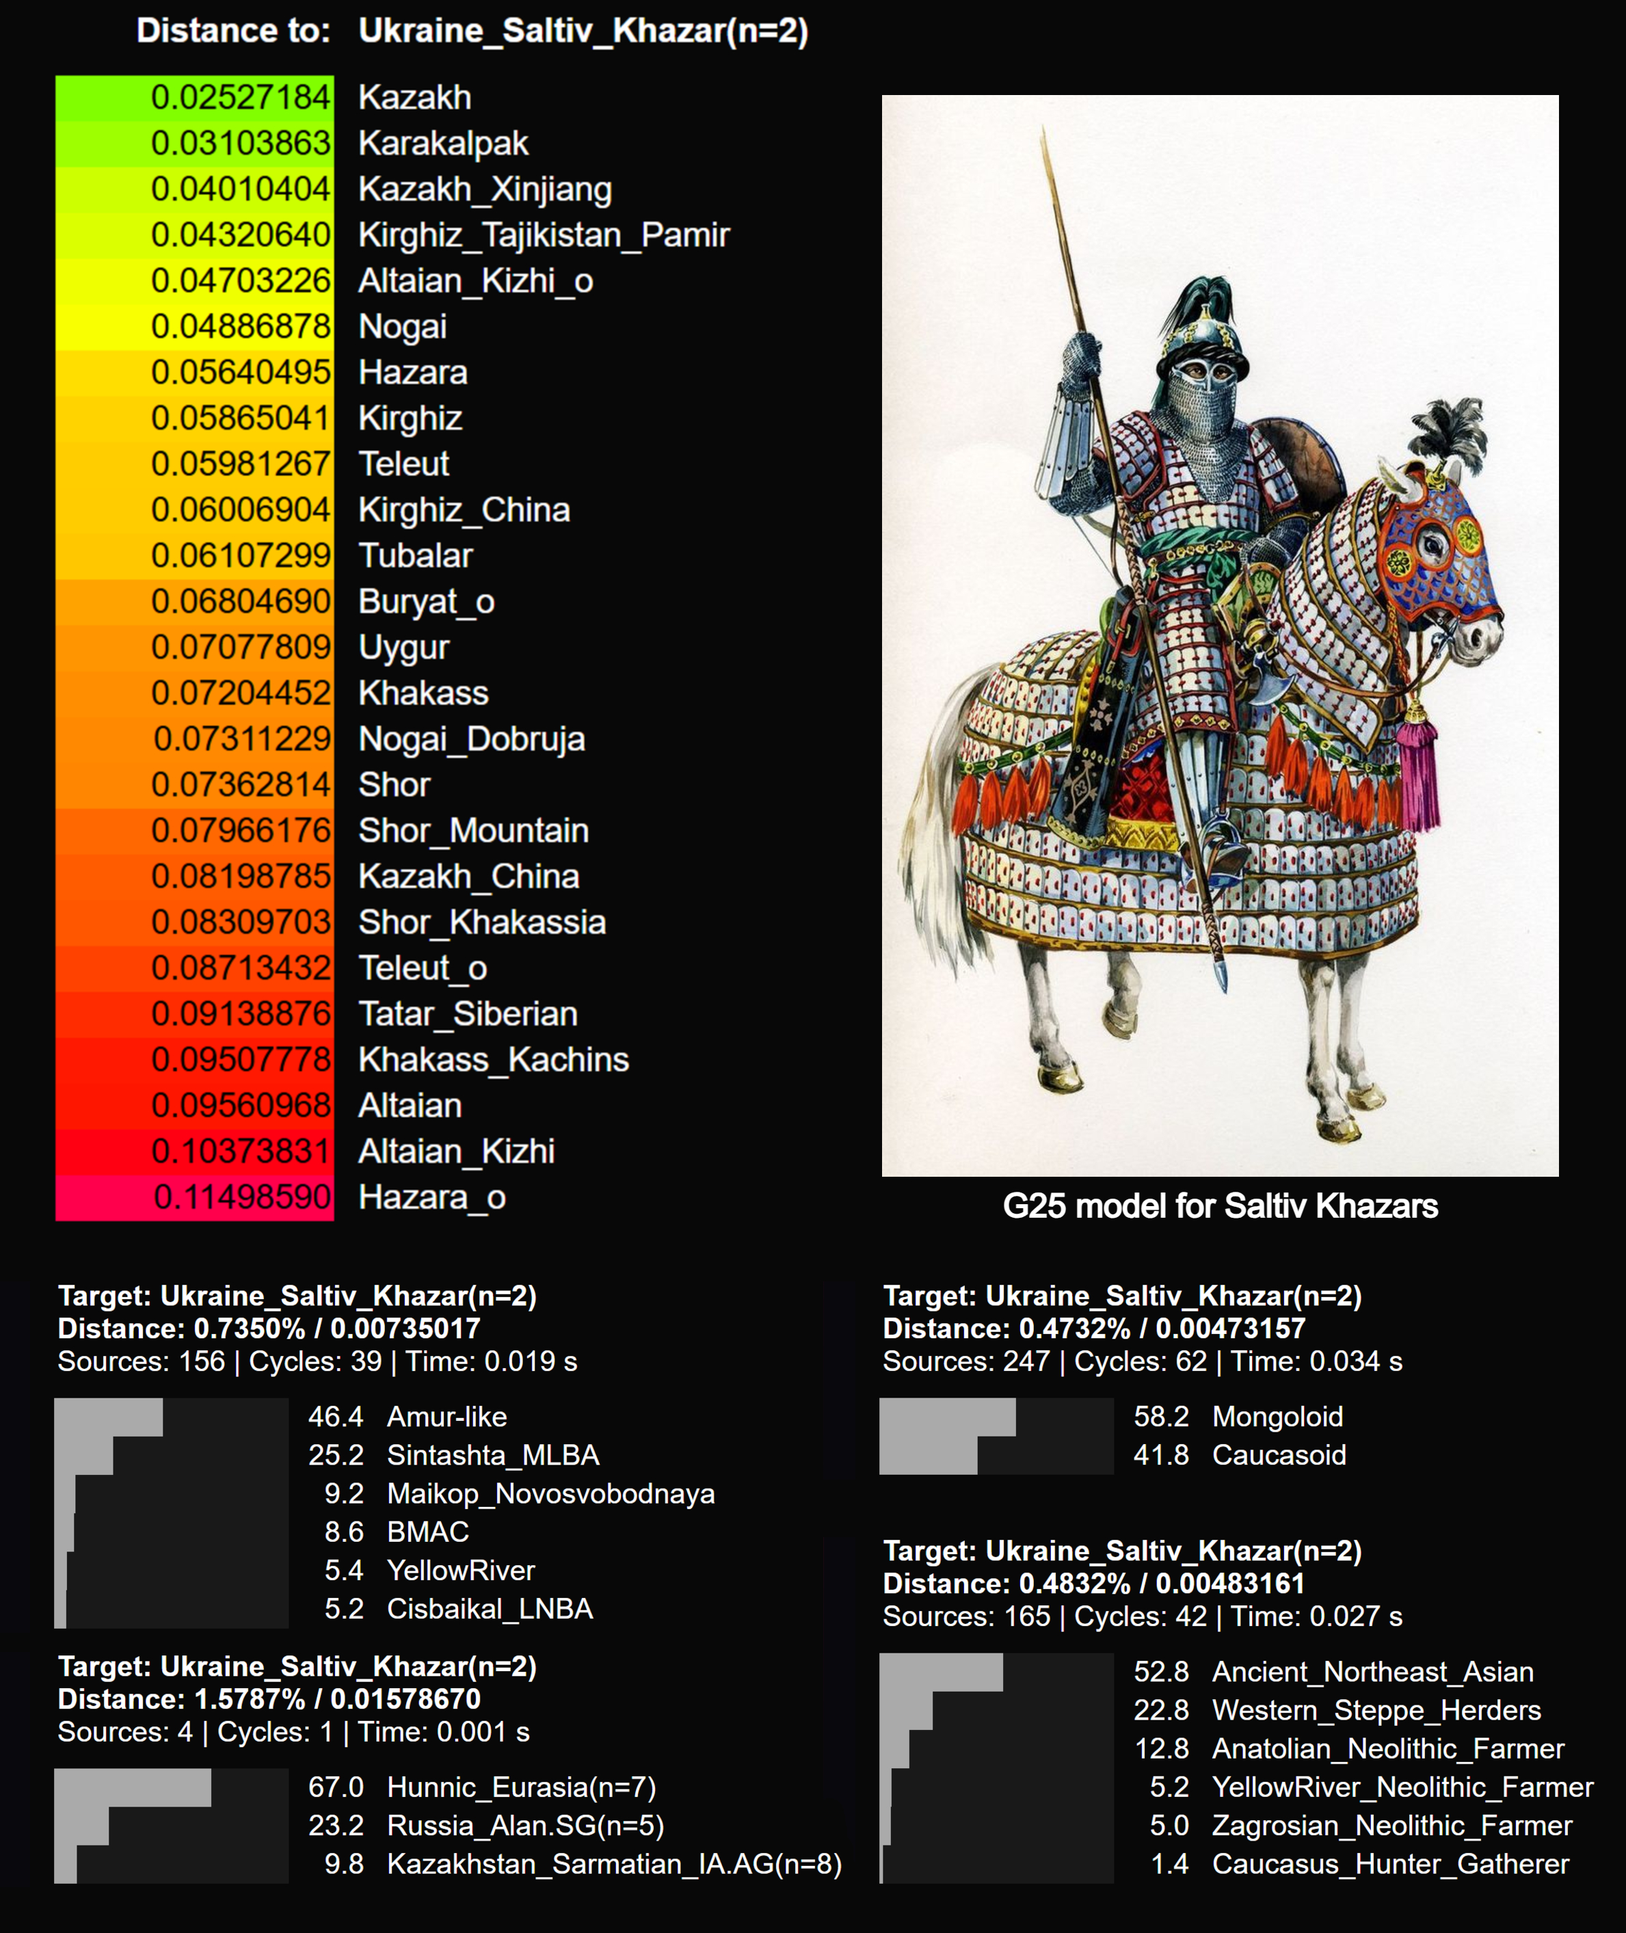
Task: Select the Sintashta_MLBA component label
Action: click(492, 1454)
